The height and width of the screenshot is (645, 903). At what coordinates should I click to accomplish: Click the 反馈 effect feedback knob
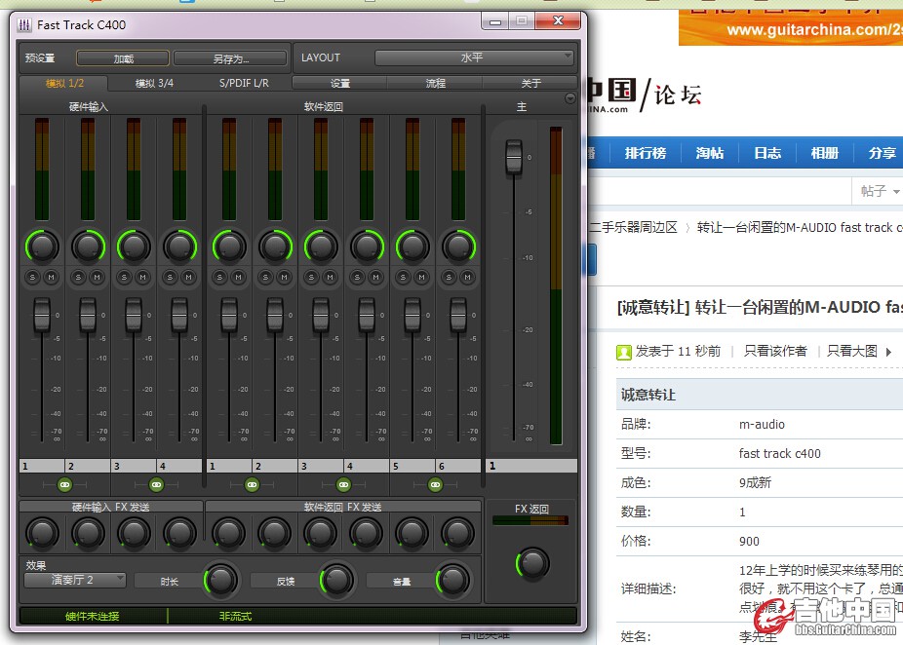click(x=336, y=580)
